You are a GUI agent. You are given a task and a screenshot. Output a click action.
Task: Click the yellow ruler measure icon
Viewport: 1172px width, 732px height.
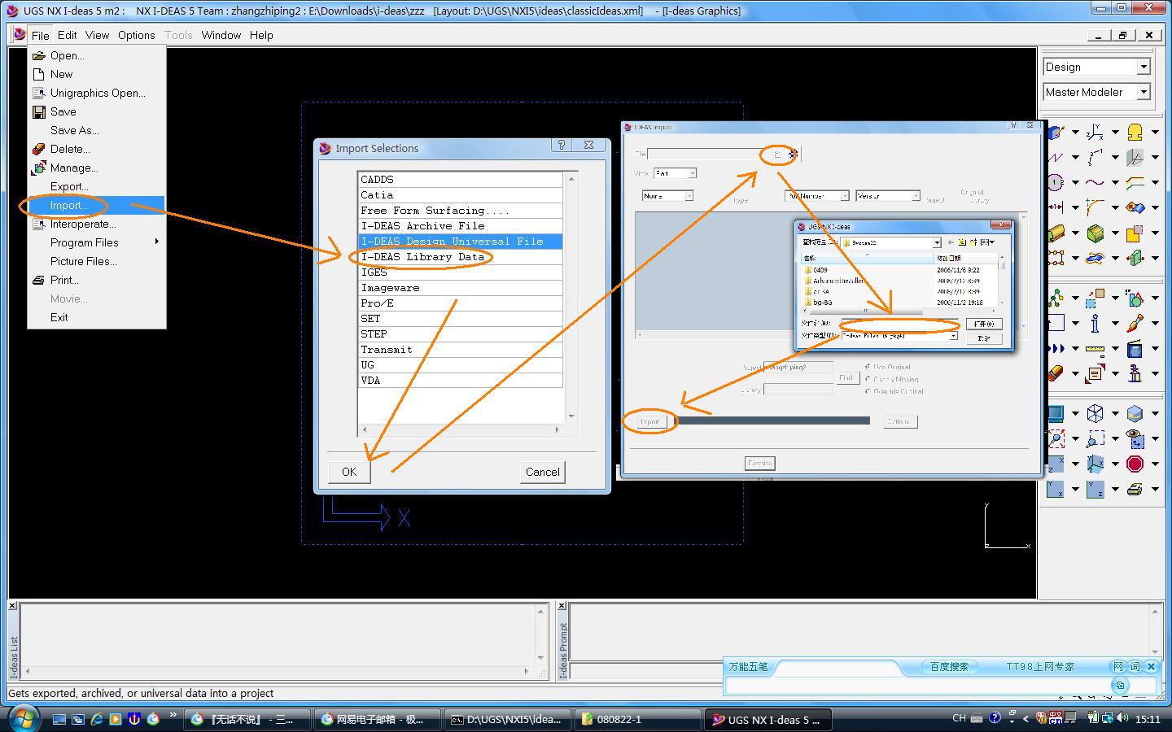(1095, 348)
